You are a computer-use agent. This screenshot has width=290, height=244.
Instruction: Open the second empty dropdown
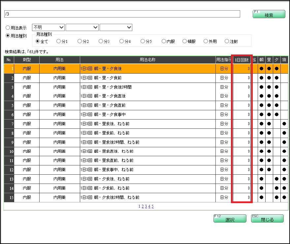point(82,27)
